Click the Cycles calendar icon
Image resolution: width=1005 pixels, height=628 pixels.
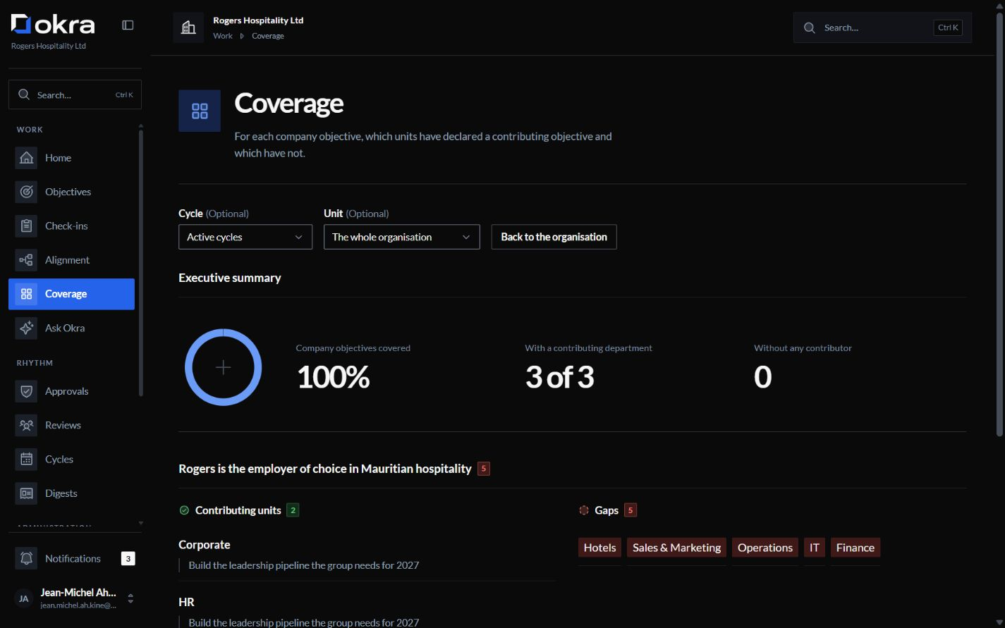[26, 459]
